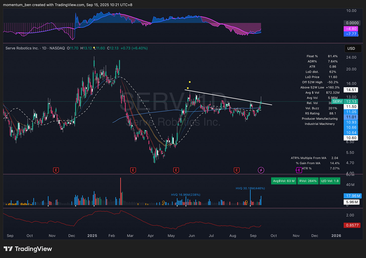Click the tall red February volume spike bar

[121, 191]
